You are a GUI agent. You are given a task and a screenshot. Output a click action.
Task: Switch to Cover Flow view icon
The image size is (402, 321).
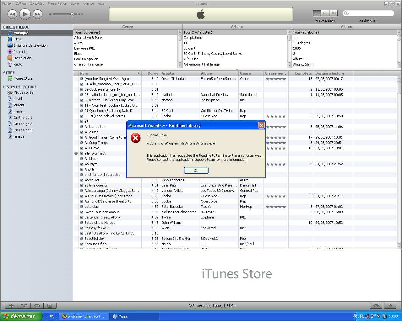pos(333,13)
